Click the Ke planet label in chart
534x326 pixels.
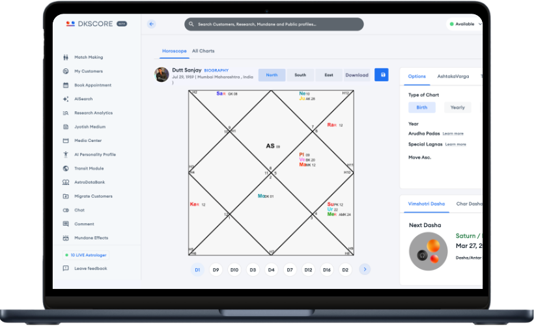click(193, 204)
